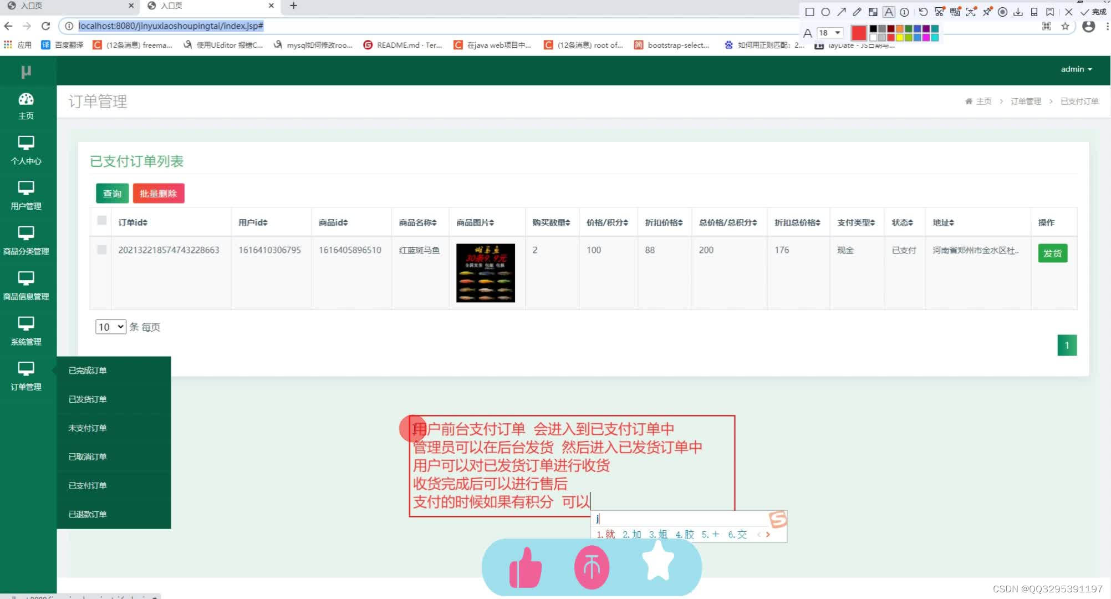Open the 百度翻译 bookmark
This screenshot has height=599, width=1111.
point(62,45)
